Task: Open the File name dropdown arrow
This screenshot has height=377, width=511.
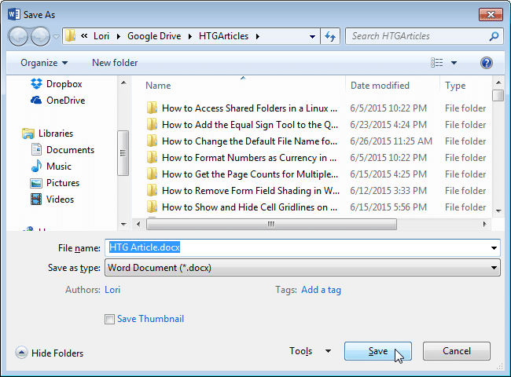Action: click(x=494, y=248)
